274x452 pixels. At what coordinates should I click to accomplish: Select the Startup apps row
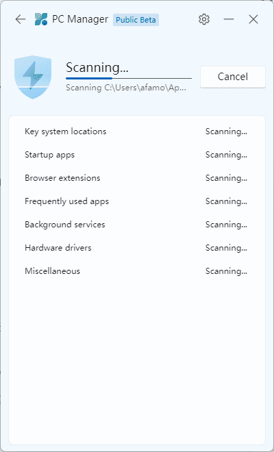(137, 155)
